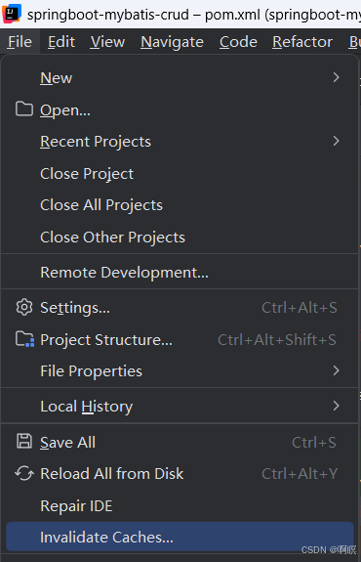Click the IntelliJ IDEA logo icon

point(12,14)
